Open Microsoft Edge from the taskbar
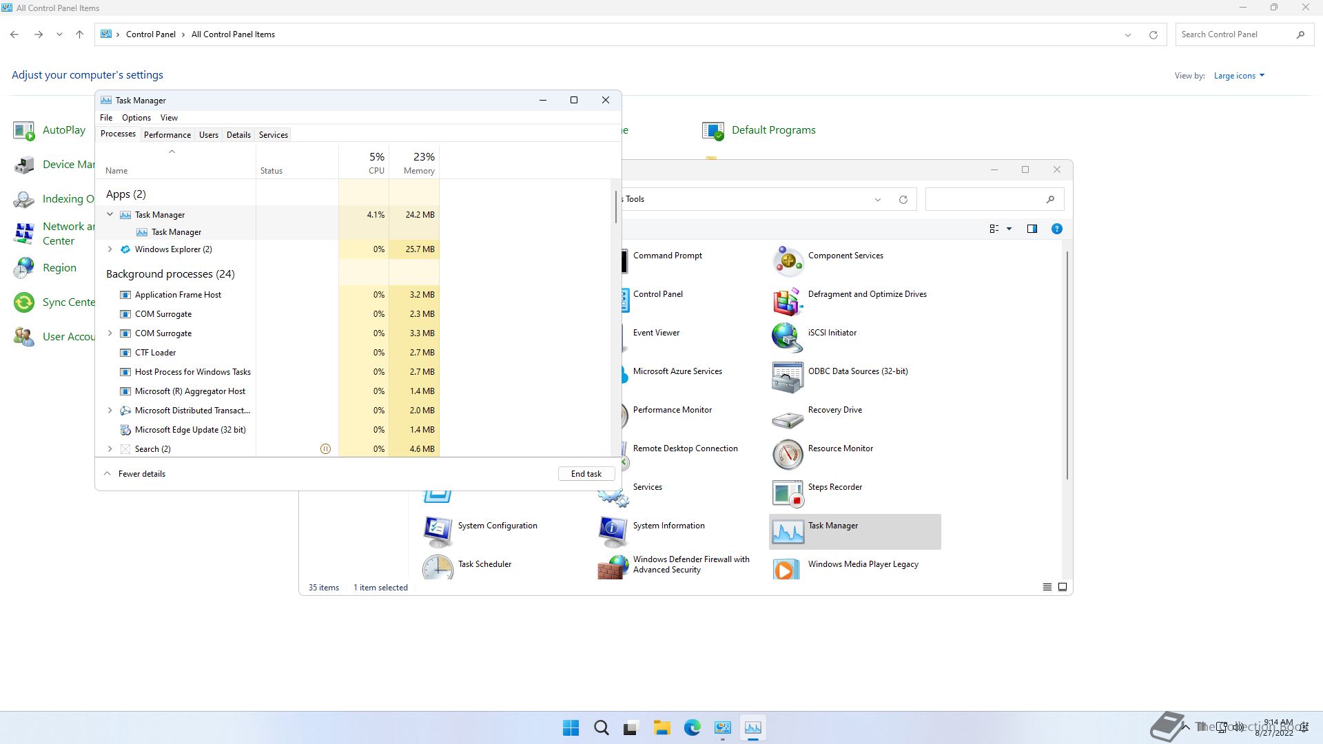Image resolution: width=1323 pixels, height=744 pixels. (x=692, y=727)
